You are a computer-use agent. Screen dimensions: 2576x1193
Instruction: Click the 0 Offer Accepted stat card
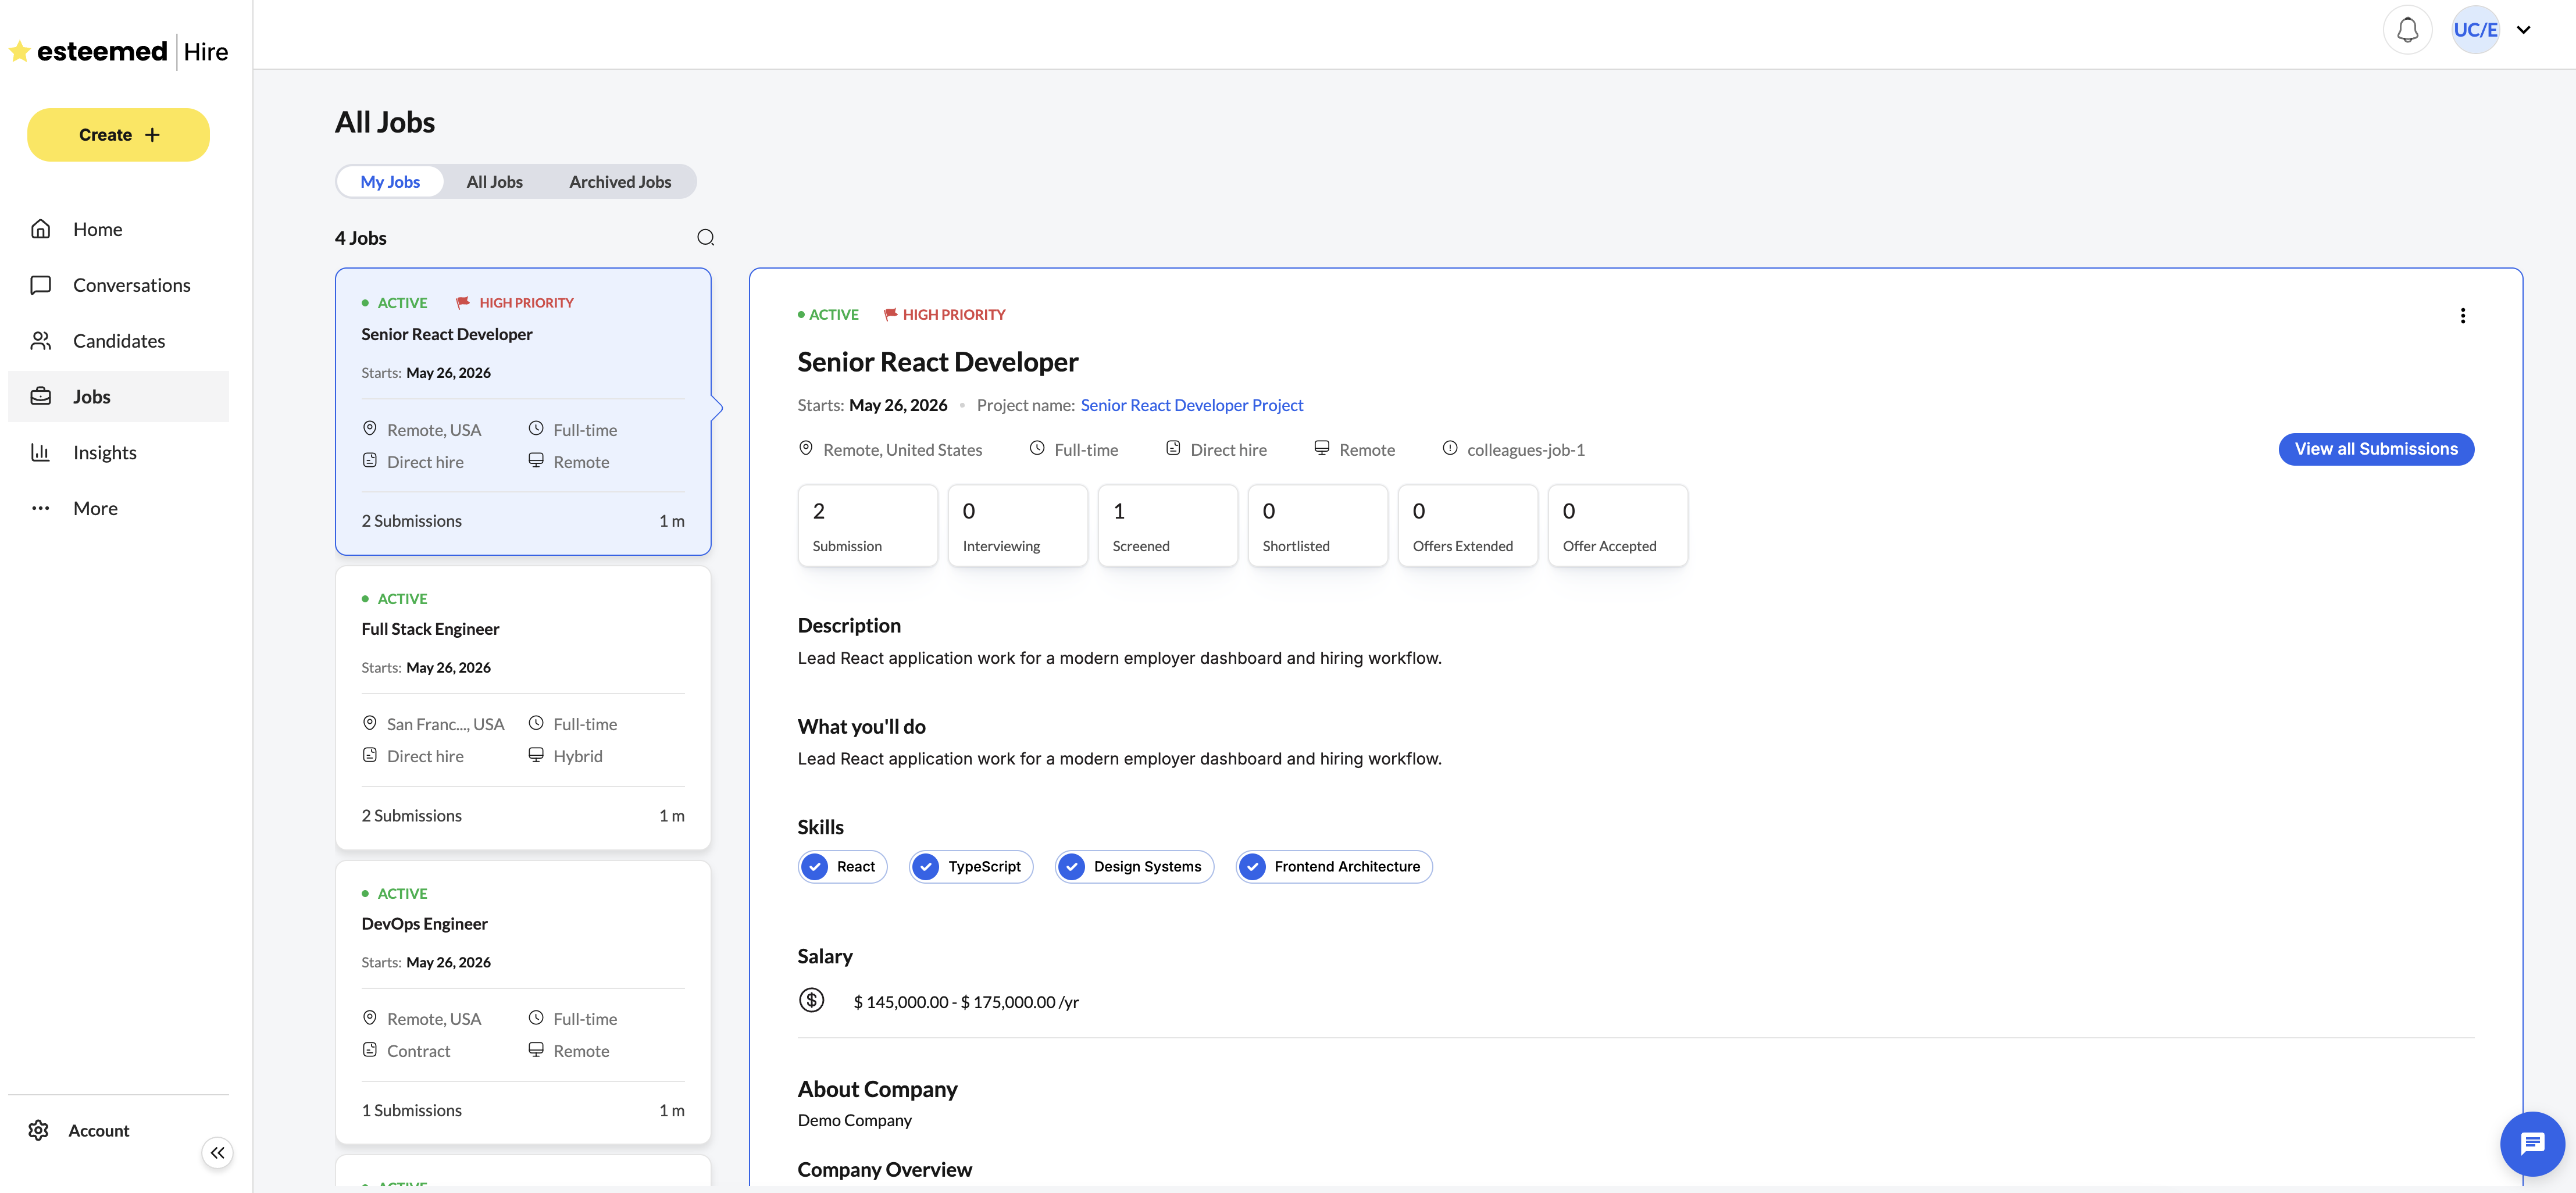(1617, 526)
